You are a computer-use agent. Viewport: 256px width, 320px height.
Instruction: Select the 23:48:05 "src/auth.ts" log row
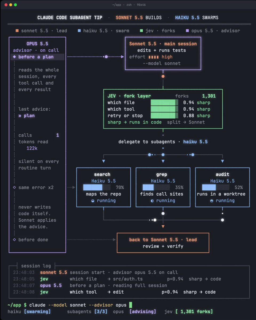117,279
